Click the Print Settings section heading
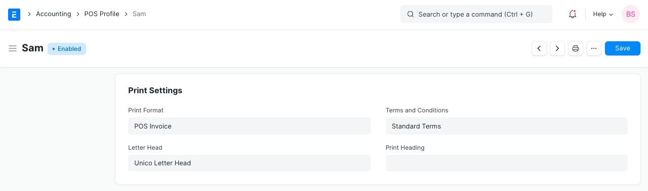 155,91
